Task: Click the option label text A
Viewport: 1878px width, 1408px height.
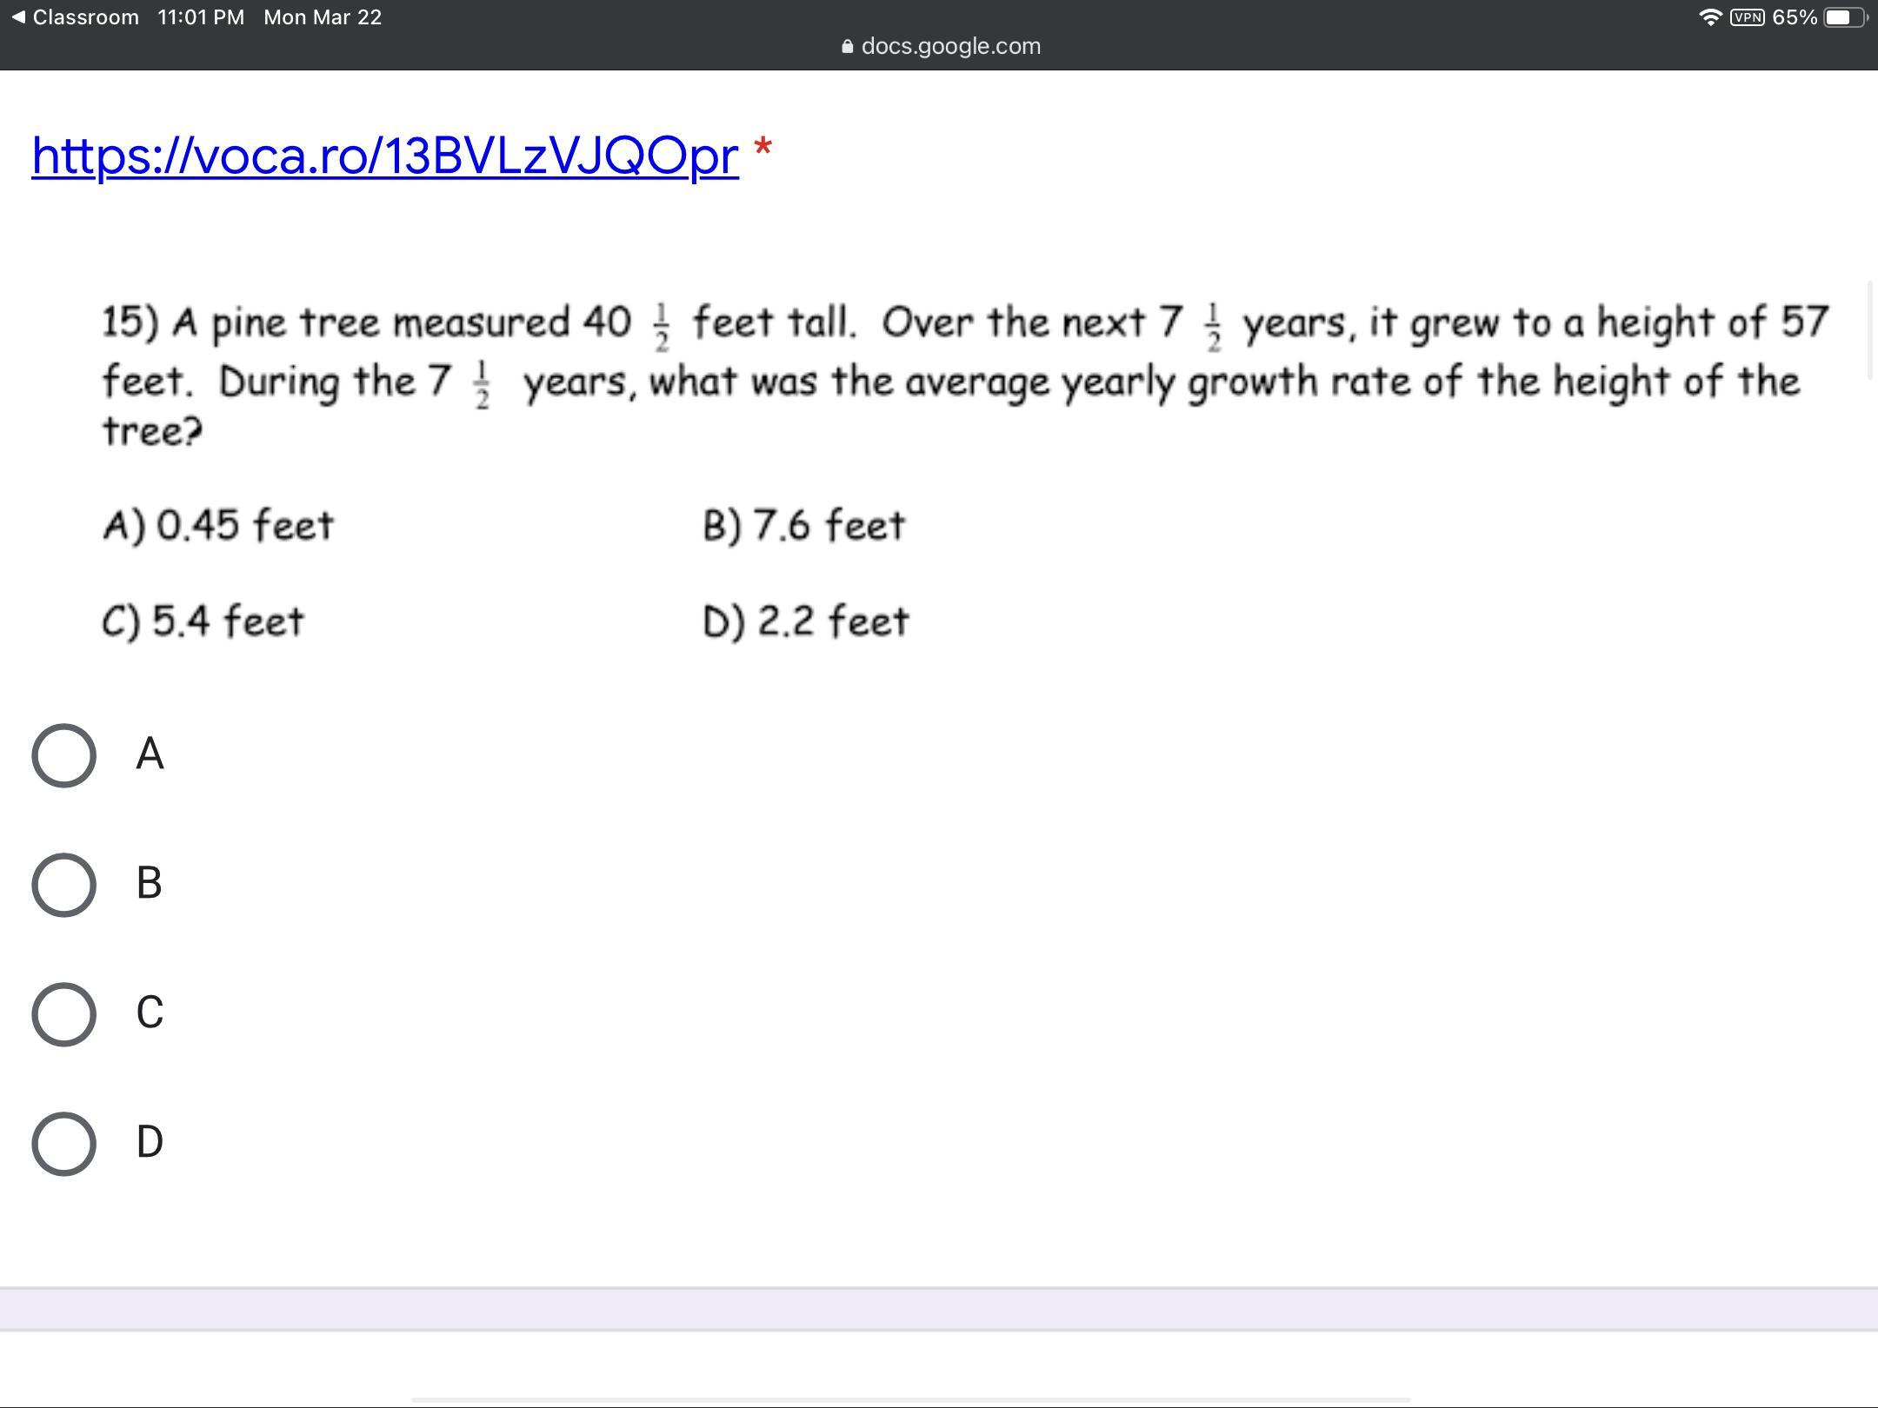Action: [x=150, y=754]
